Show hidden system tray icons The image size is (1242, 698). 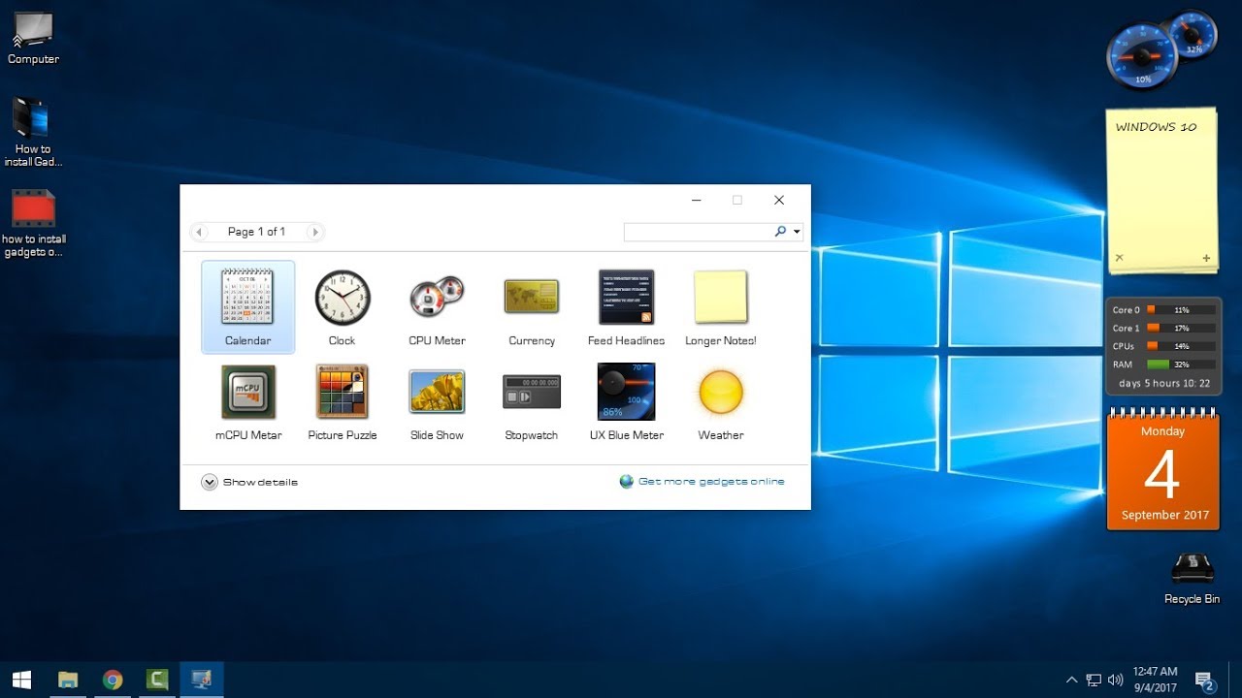coord(1071,680)
